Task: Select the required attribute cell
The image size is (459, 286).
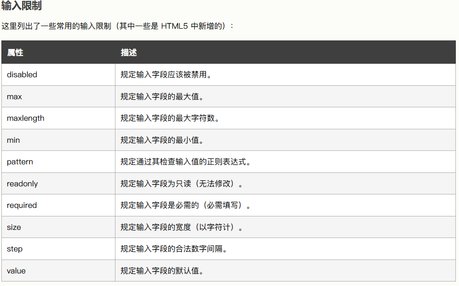Action: [x=22, y=205]
